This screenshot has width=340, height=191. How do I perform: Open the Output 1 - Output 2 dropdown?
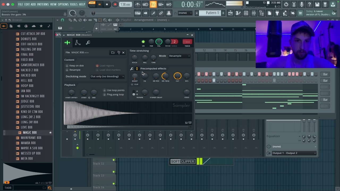(x=294, y=153)
